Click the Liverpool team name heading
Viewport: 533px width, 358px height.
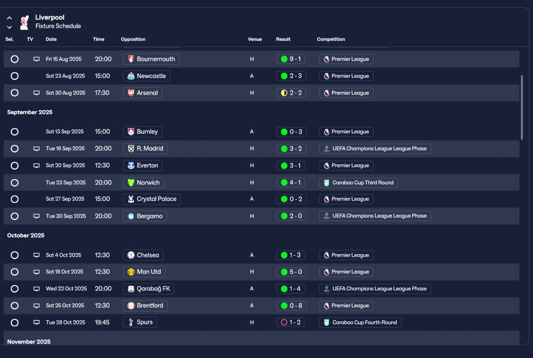point(50,17)
